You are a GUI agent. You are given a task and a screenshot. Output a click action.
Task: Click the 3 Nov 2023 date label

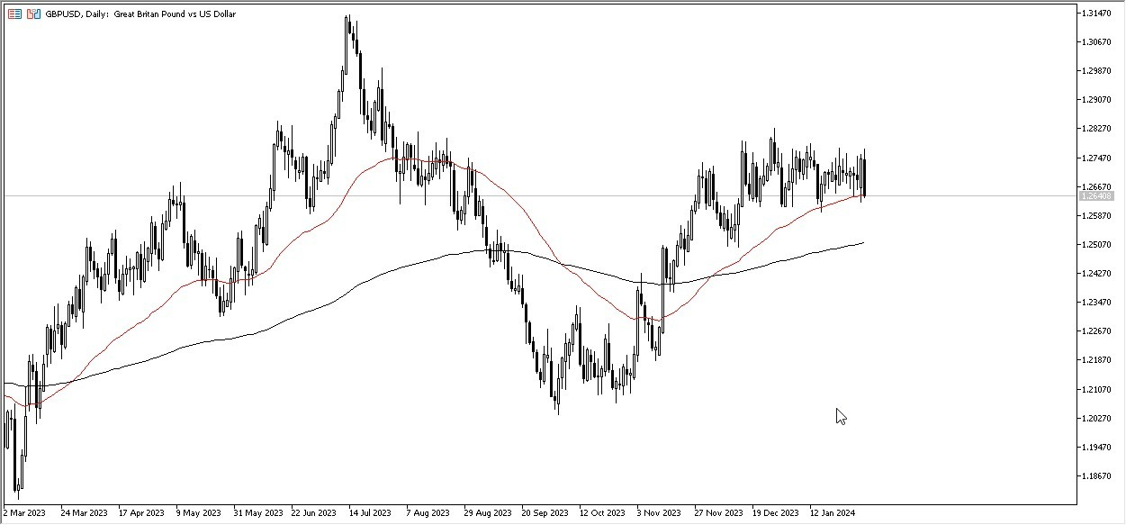[660, 513]
